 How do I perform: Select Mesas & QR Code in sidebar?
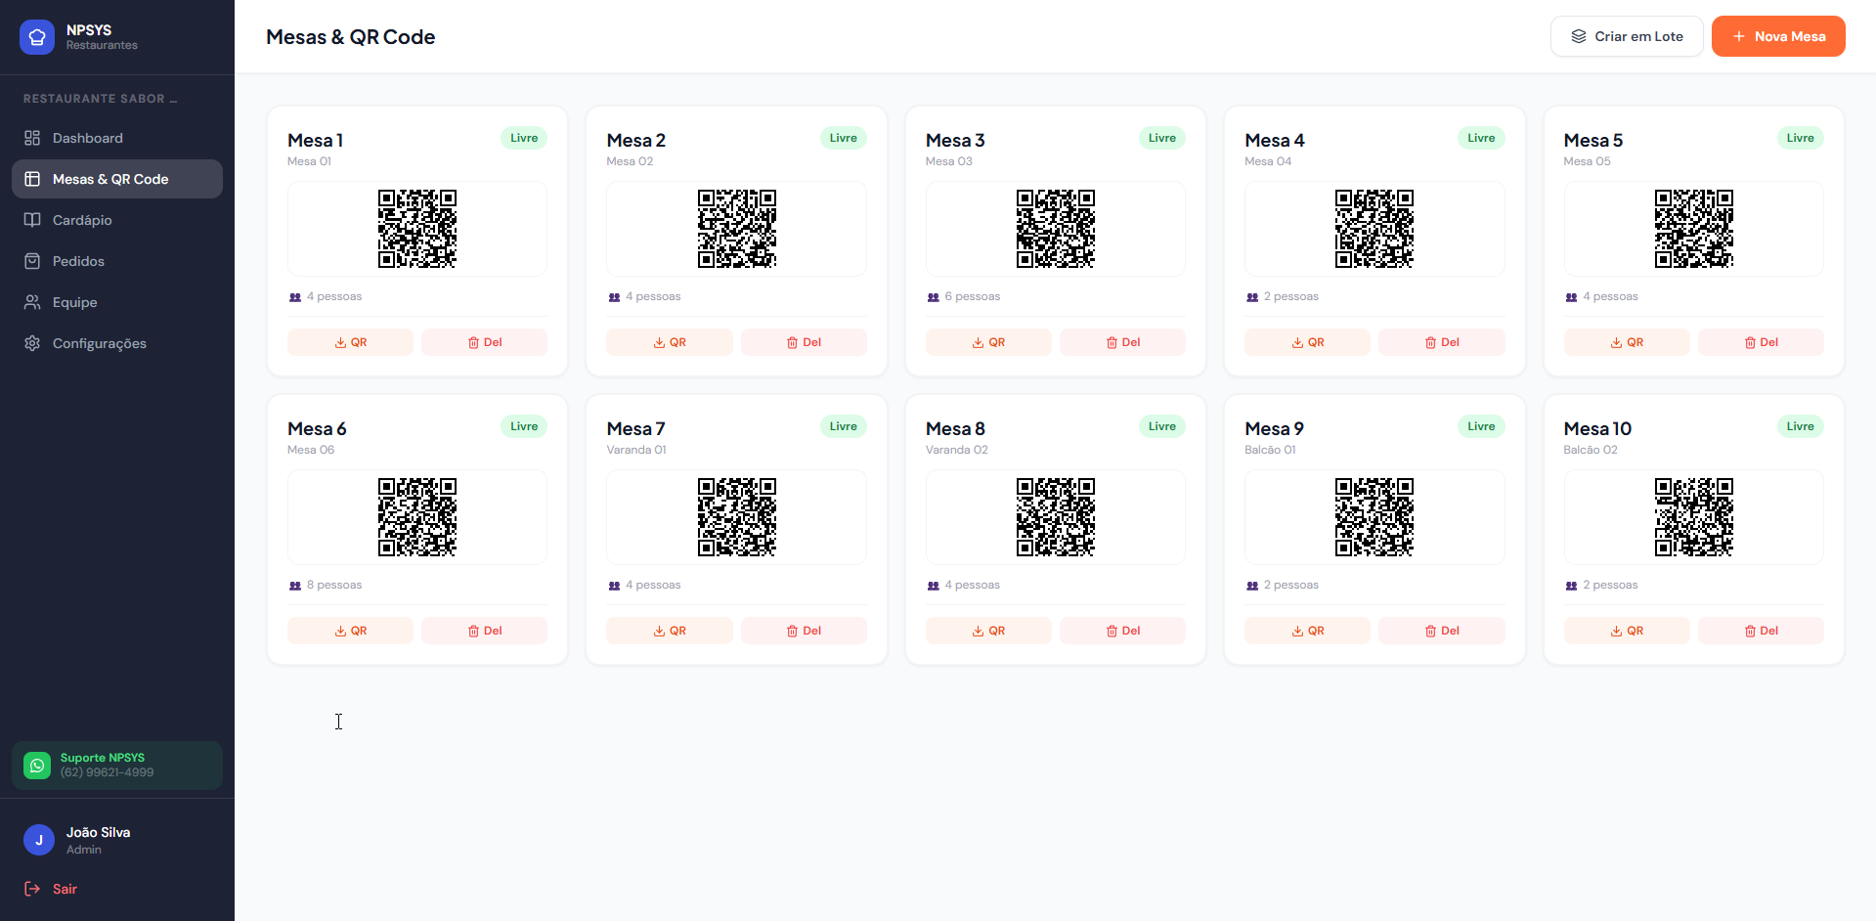click(117, 179)
